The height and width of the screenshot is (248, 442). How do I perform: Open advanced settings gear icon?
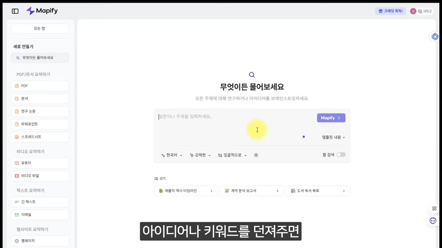click(x=256, y=155)
